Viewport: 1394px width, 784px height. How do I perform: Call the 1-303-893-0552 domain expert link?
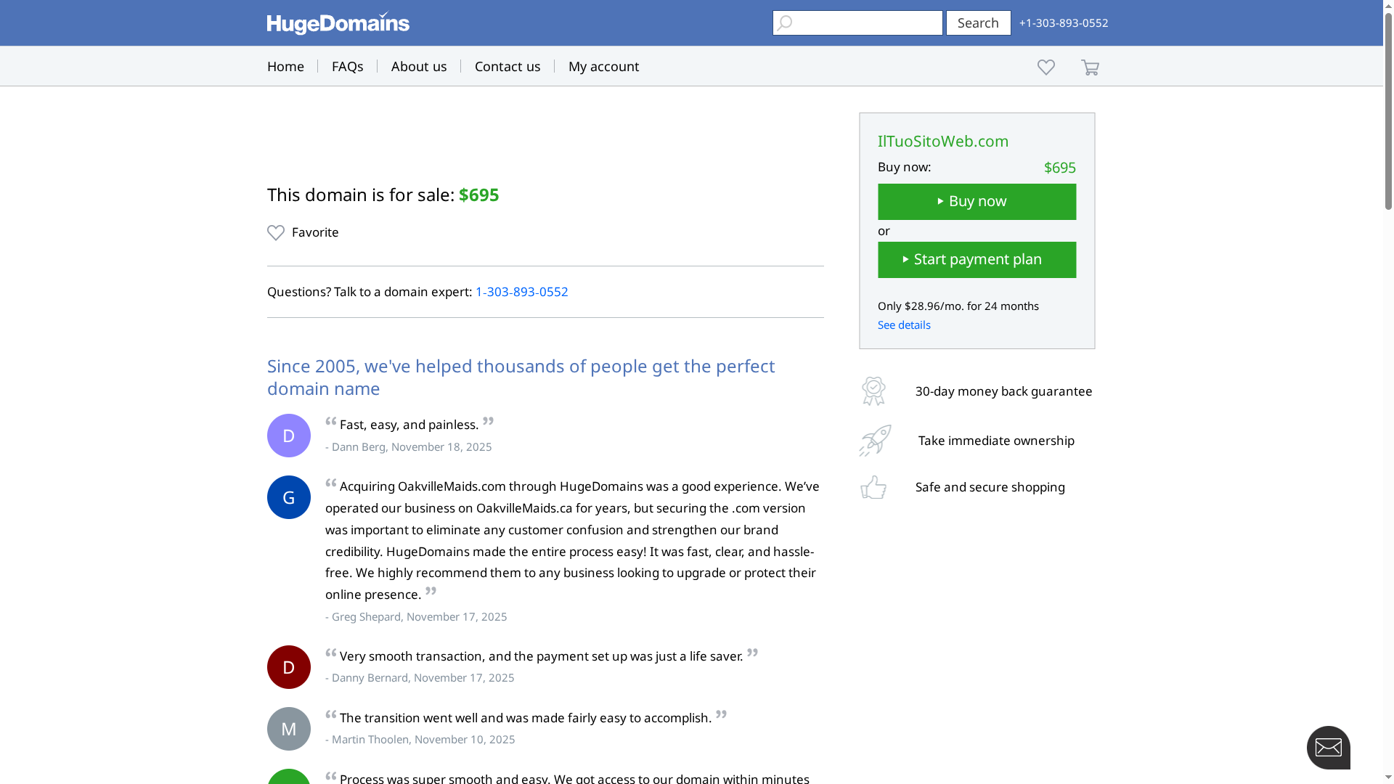[x=522, y=292]
